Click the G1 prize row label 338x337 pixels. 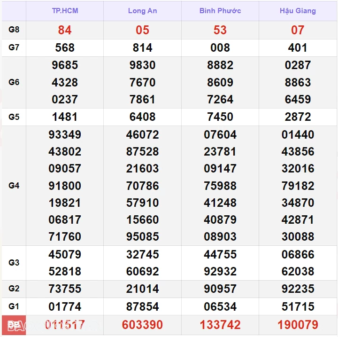click(14, 306)
